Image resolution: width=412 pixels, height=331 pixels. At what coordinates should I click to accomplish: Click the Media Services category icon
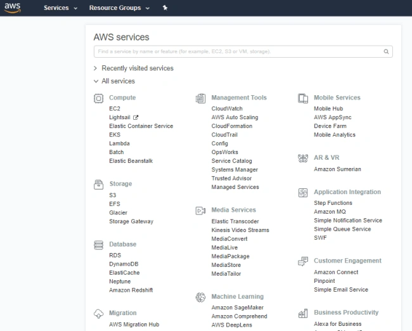pos(200,211)
